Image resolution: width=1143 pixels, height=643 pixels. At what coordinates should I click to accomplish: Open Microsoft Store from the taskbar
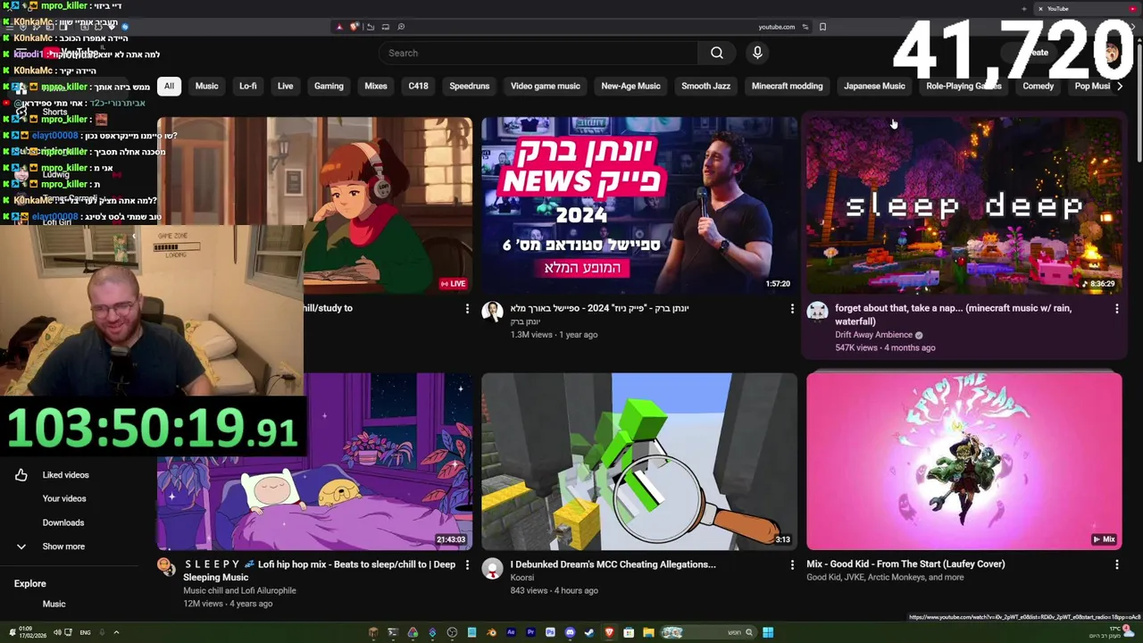(x=629, y=633)
